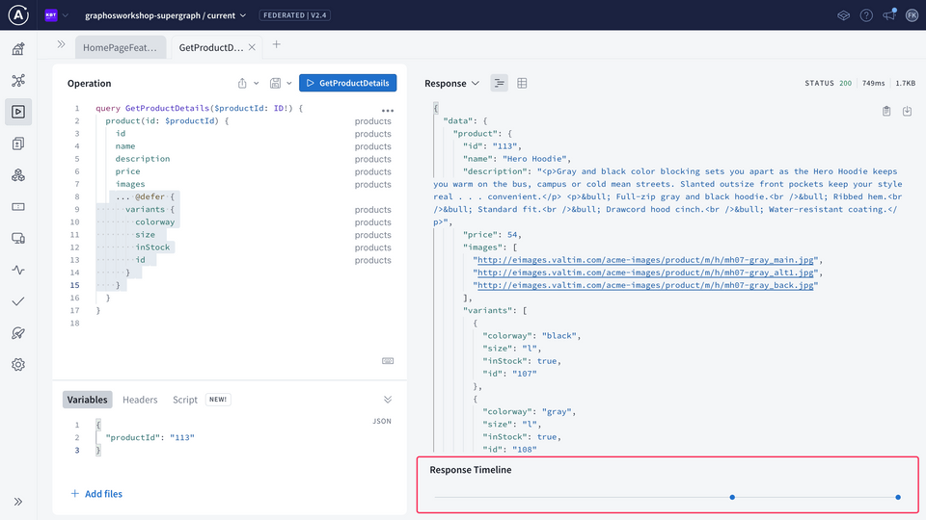Open the FK user avatar menu
This screenshot has height=520, width=926.
[912, 15]
